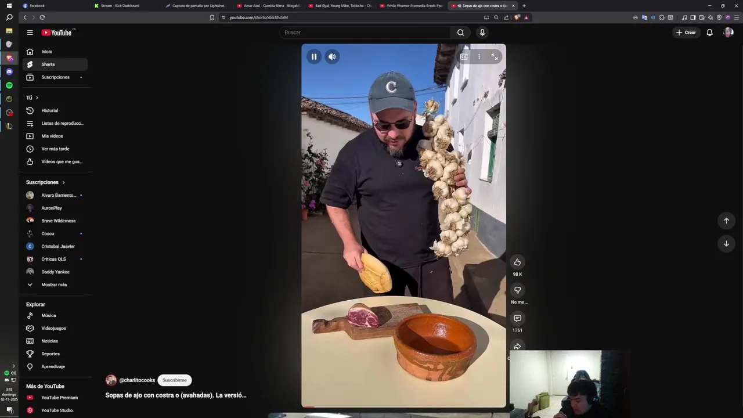The image size is (743, 418).
Task: Open Música in Explorar
Action: [x=55, y=315]
